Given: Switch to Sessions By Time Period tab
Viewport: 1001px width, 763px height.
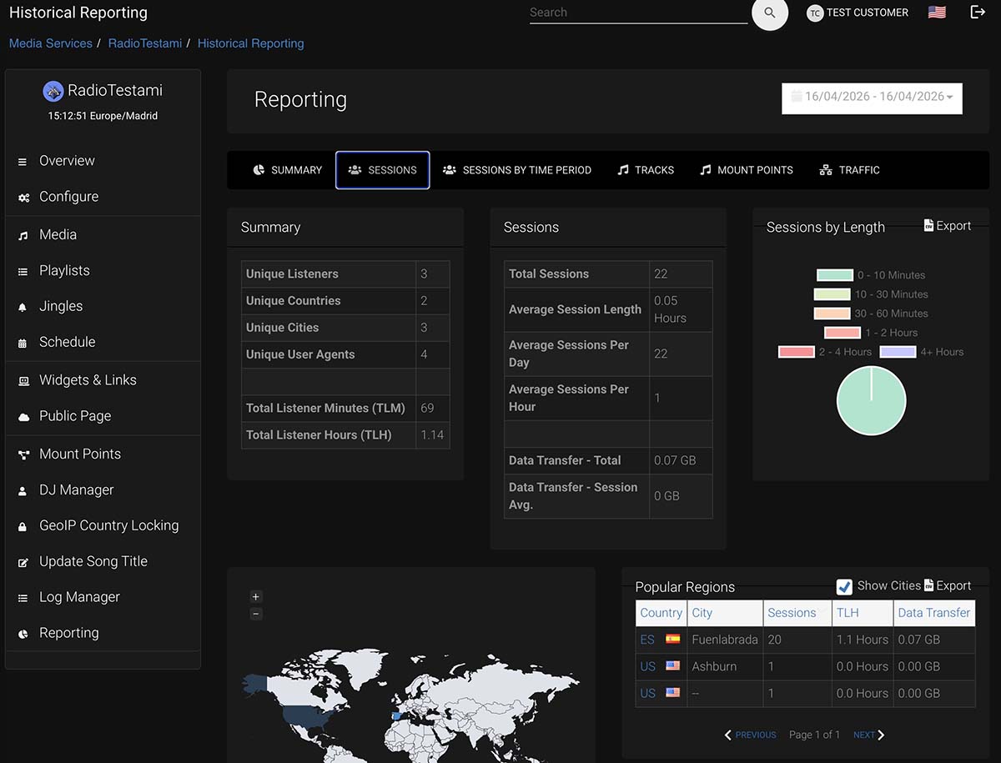Looking at the screenshot, I should (x=517, y=170).
